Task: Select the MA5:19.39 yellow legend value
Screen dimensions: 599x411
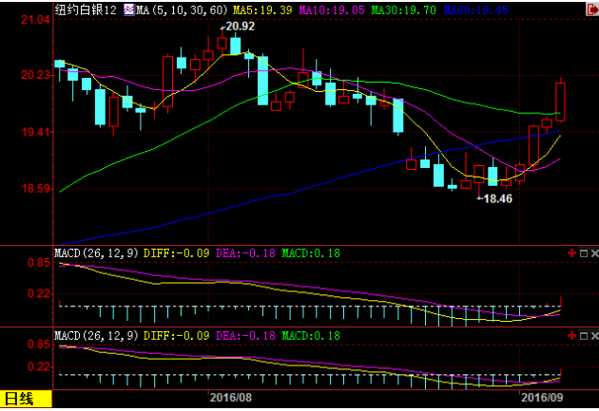Action: tap(262, 9)
